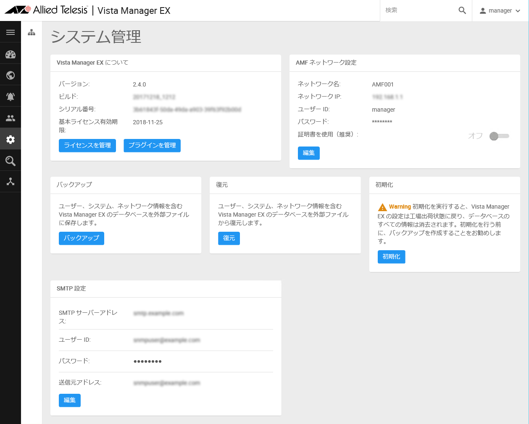Image resolution: width=529 pixels, height=424 pixels.
Task: Click the Vista Manager EX について card title
Action: [92, 63]
